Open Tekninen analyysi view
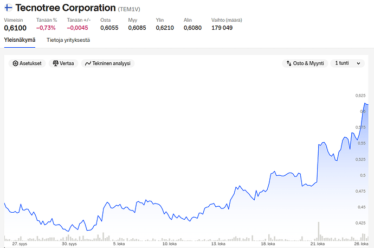Viewport: 374px width, 248px height. point(108,63)
